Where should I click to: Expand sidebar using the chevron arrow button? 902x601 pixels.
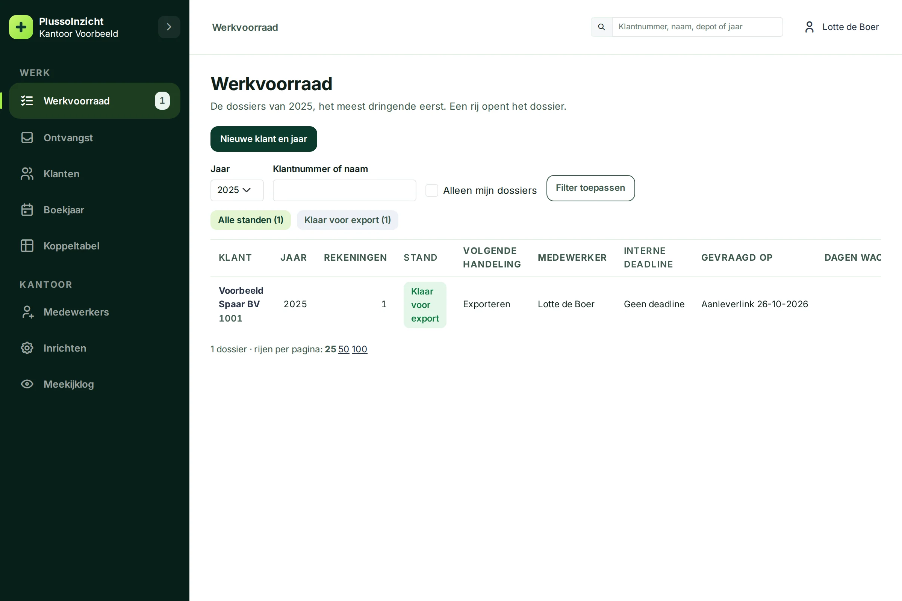coord(169,27)
